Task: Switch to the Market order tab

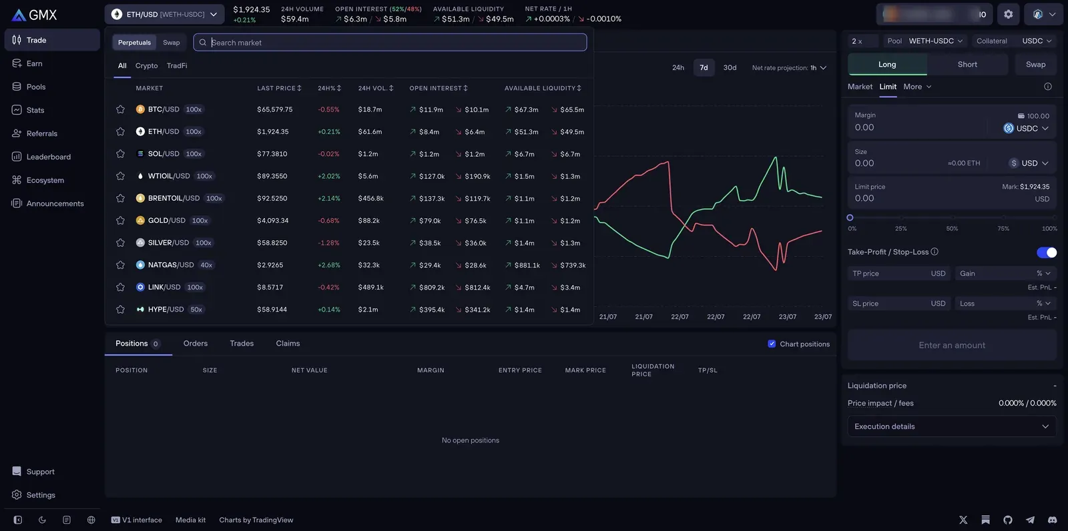Action: [860, 87]
